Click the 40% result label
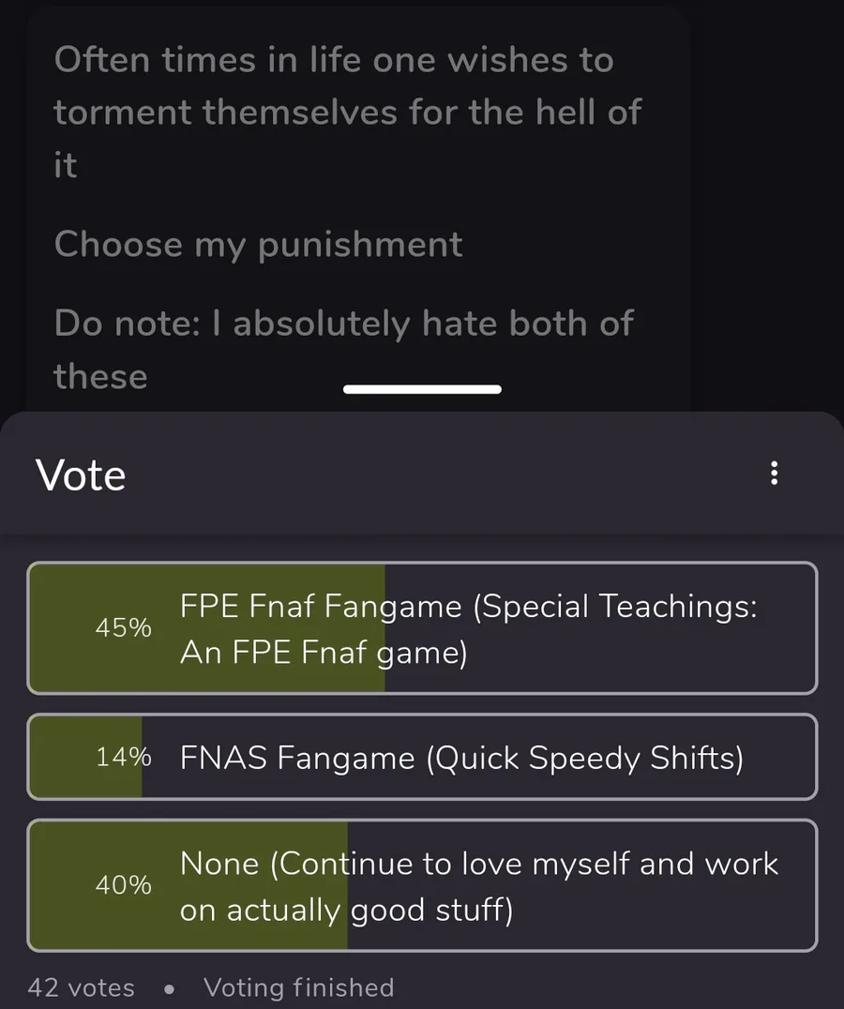The height and width of the screenshot is (1009, 844). point(123,885)
